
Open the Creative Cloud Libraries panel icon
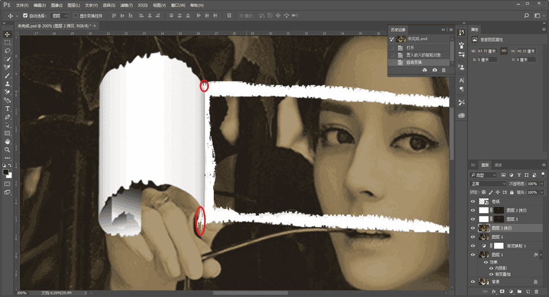[x=462, y=115]
